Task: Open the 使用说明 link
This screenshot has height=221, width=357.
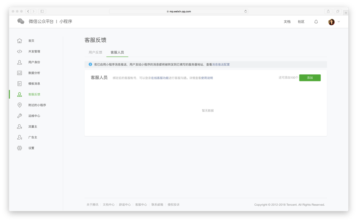Action: click(207, 78)
